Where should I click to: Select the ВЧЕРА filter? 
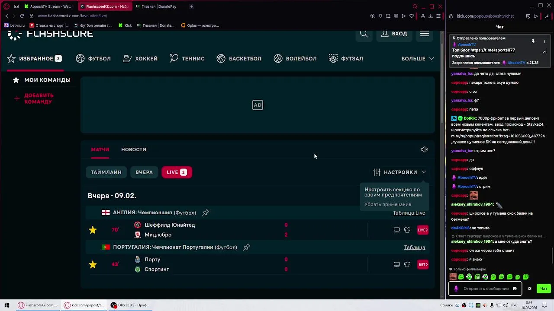tap(144, 172)
